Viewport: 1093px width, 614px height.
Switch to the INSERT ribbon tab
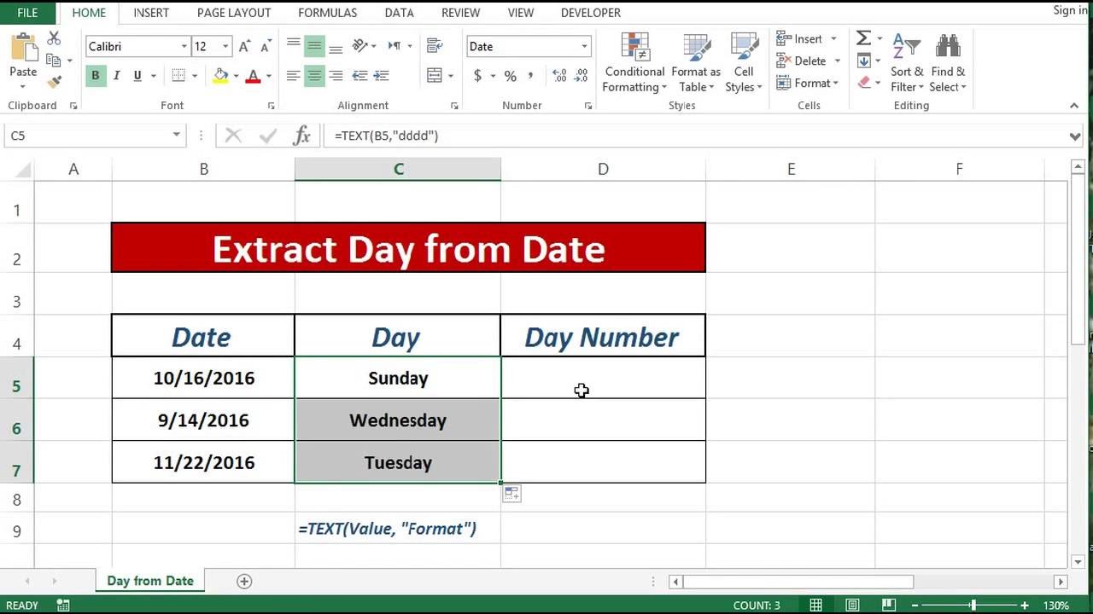click(x=151, y=13)
